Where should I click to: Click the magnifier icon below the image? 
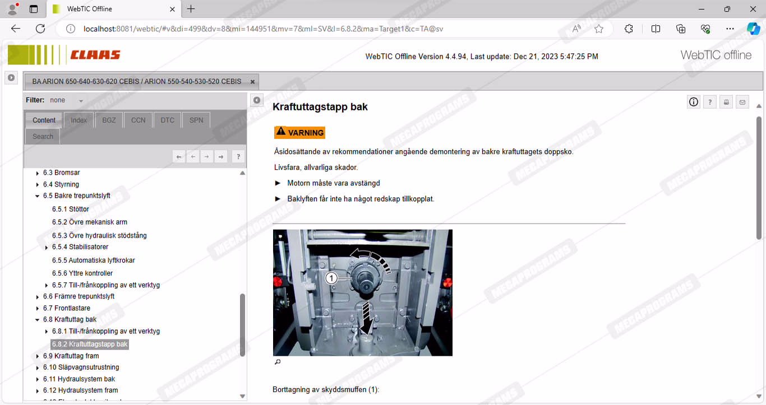(277, 362)
